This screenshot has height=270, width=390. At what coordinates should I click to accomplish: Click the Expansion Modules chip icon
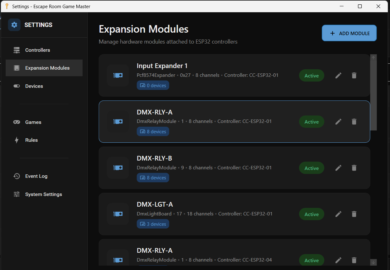(x=17, y=68)
